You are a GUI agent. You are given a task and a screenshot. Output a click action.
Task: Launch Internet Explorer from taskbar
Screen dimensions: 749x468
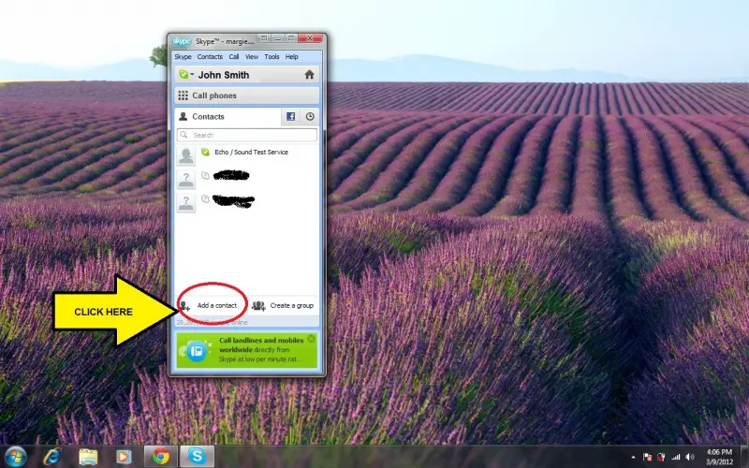[51, 457]
